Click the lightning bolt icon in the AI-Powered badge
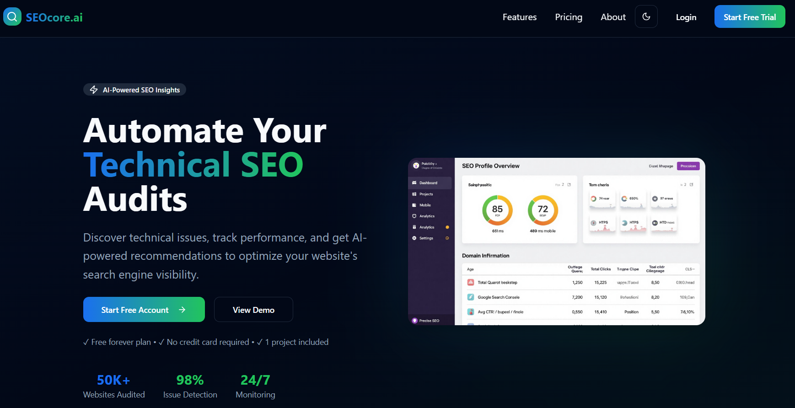This screenshot has width=795, height=408. pyautogui.click(x=94, y=90)
